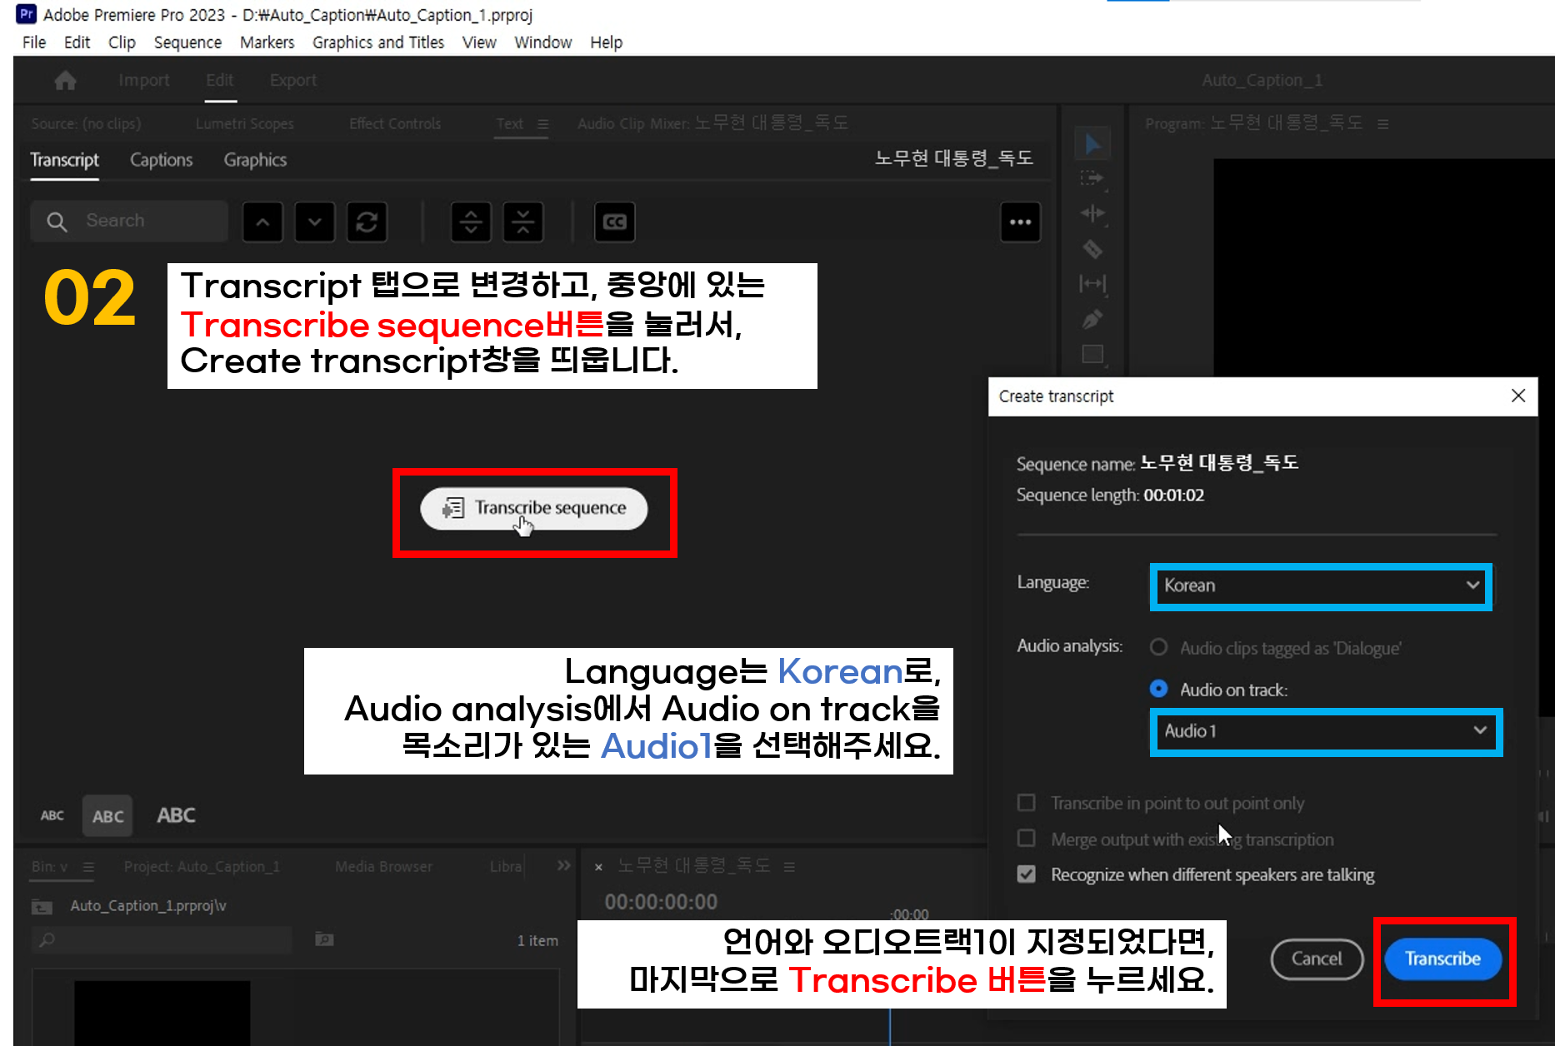Screen dimensions: 1555x1046
Task: Open the Language dropdown showing Korean
Action: tap(1322, 585)
